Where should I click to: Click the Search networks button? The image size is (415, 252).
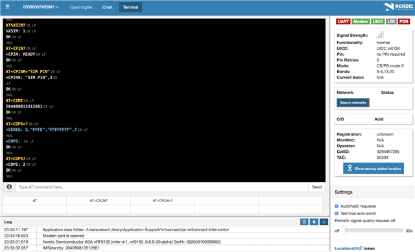click(353, 102)
